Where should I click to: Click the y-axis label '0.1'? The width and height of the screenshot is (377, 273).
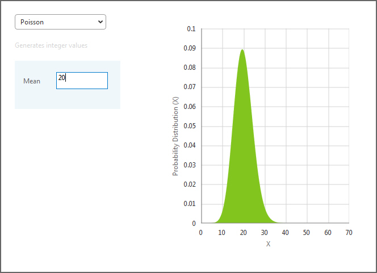[x=191, y=29]
